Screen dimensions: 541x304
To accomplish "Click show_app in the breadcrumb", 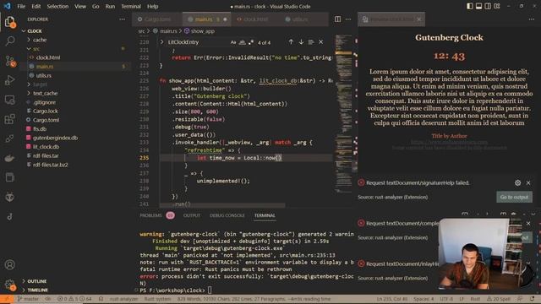I will 202,31.
